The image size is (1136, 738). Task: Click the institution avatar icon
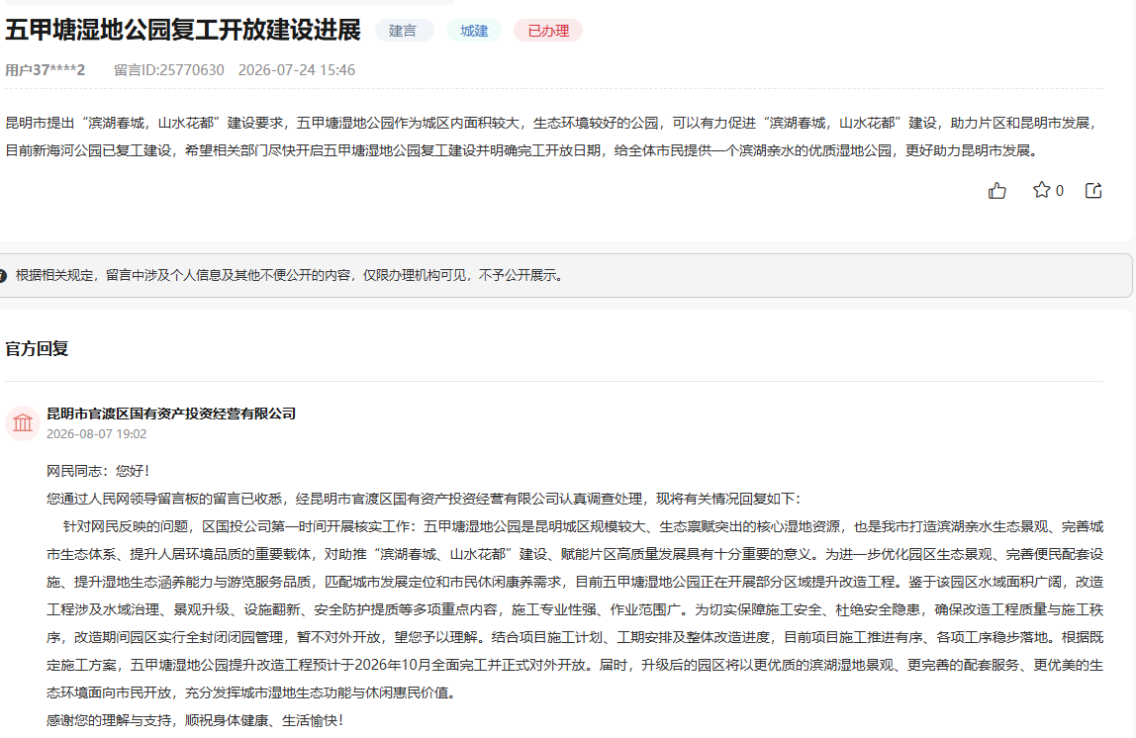pyautogui.click(x=23, y=423)
